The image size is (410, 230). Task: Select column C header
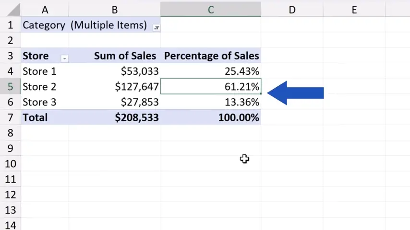(x=210, y=10)
